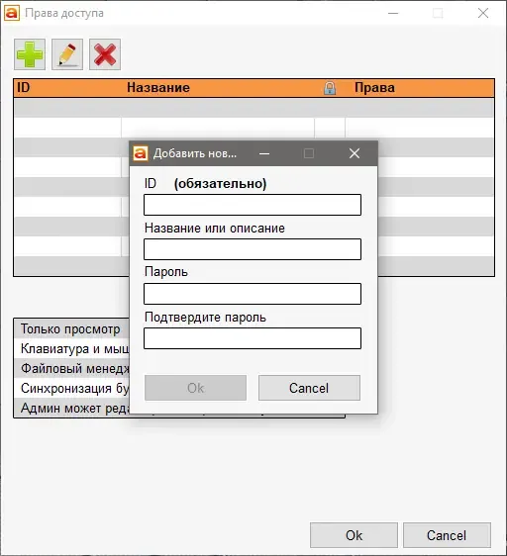
Task: Sort table by the Название column header
Action: 158,88
